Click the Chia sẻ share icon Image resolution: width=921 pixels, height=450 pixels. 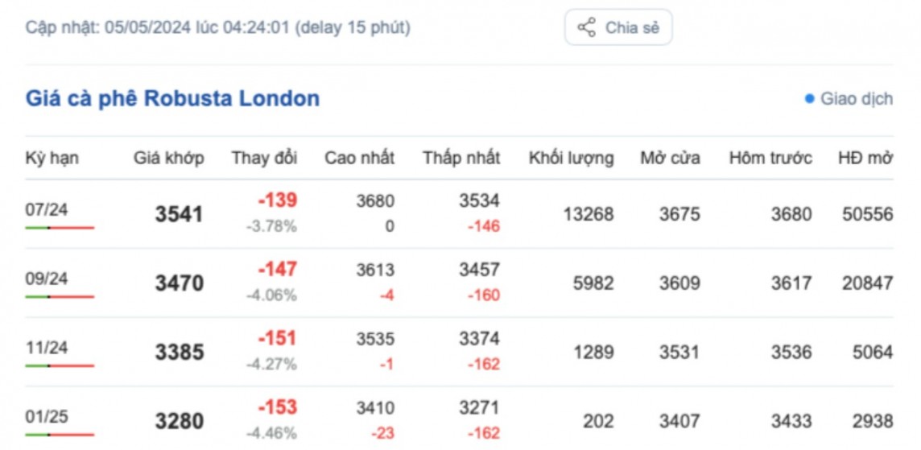pos(587,27)
